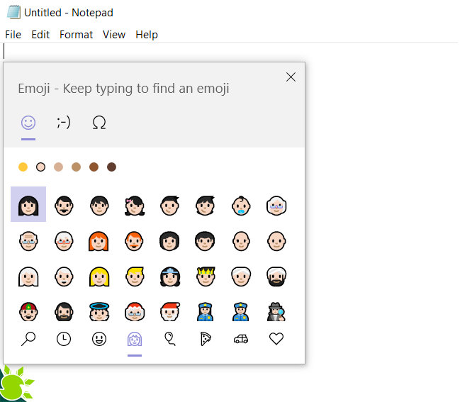Pick dark skin tone swatch
The height and width of the screenshot is (402, 472).
tap(112, 167)
